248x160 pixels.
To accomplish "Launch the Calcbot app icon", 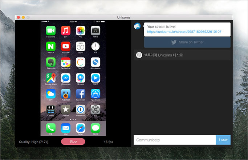I will click(x=51, y=109).
